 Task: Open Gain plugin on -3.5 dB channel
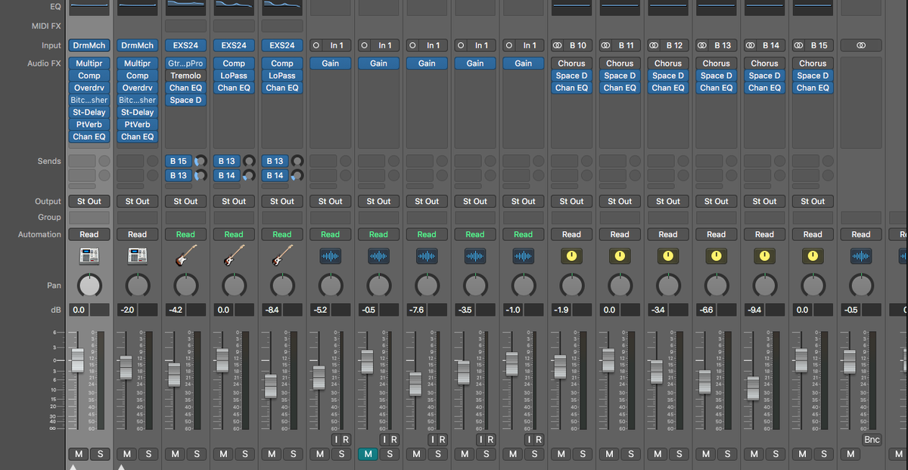coord(475,63)
